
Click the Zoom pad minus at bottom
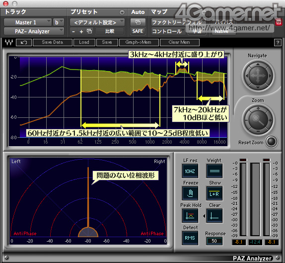pos(258,131)
